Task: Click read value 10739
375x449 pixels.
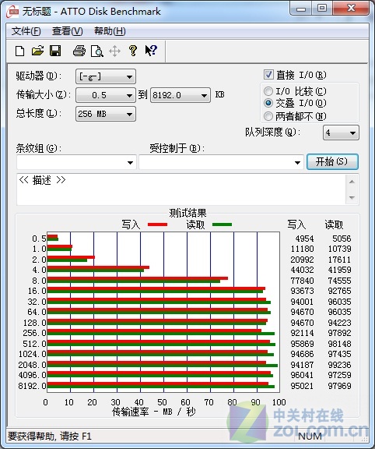Action: tap(339, 249)
